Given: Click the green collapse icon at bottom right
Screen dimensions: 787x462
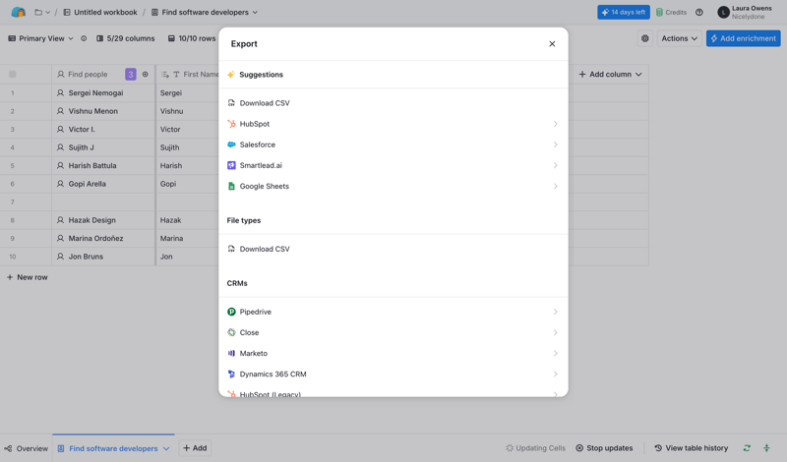Looking at the screenshot, I should pyautogui.click(x=766, y=448).
